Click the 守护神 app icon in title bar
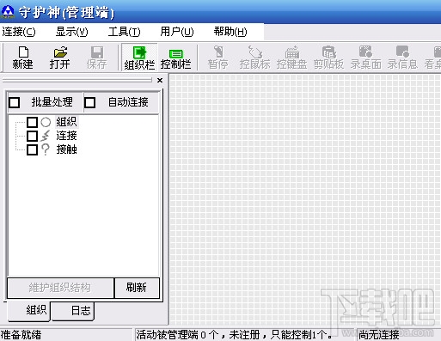441x341 pixels. tap(8, 12)
